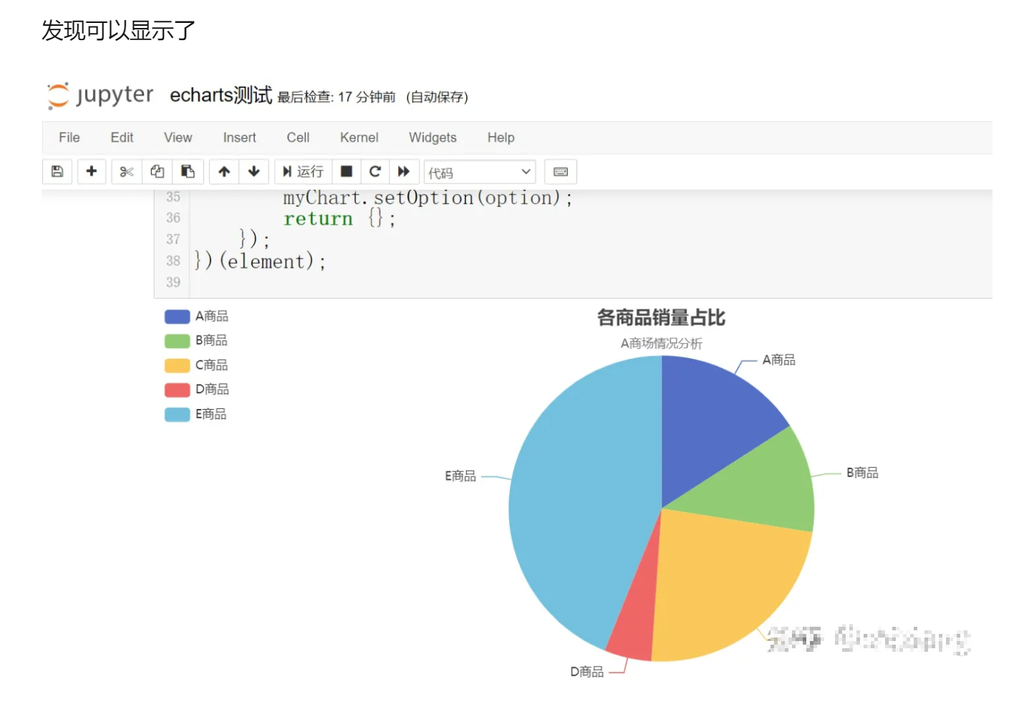Save the notebook using the save icon
The image size is (1019, 722).
coord(57,171)
